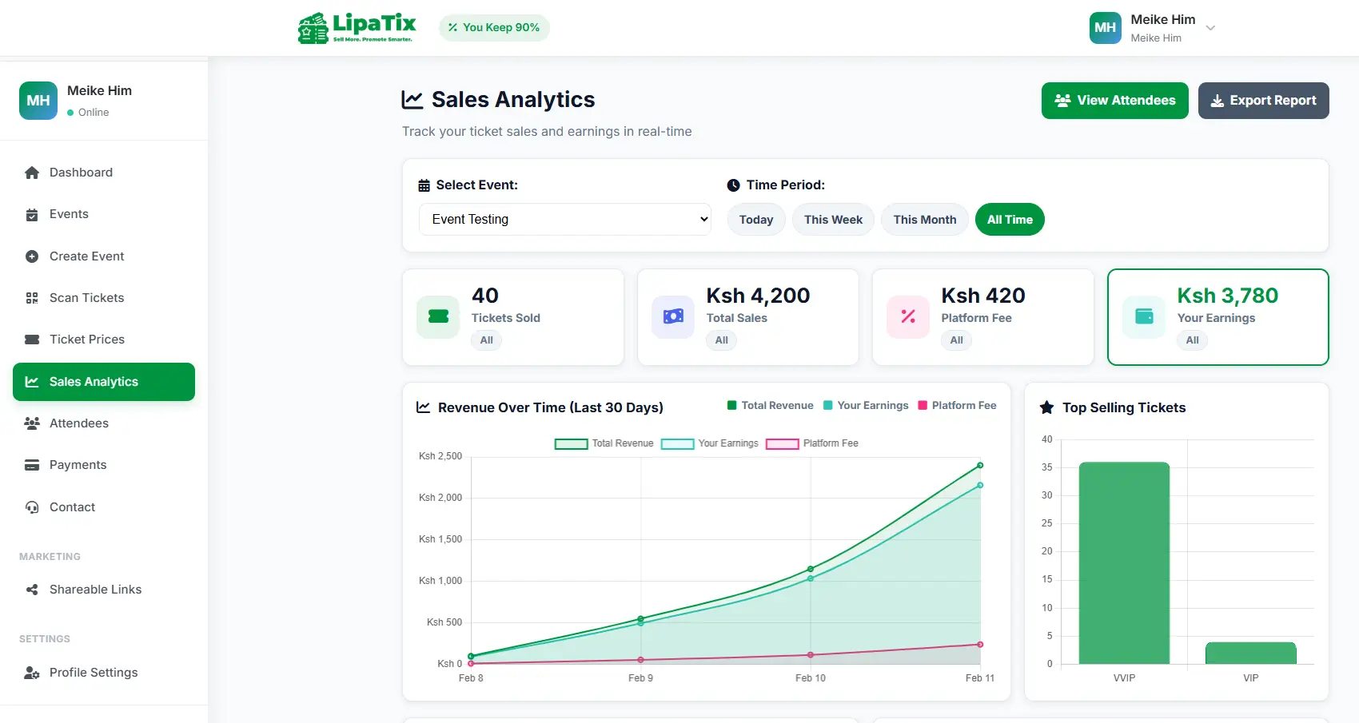The width and height of the screenshot is (1359, 723).
Task: Click the View Attendees button
Action: pyautogui.click(x=1115, y=101)
